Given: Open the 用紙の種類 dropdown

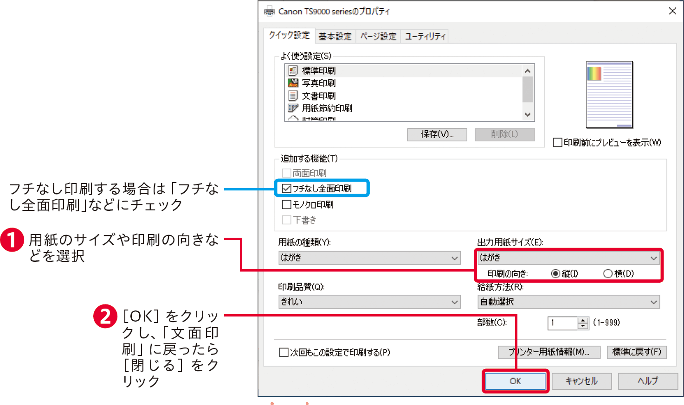Looking at the screenshot, I should click(x=370, y=258).
